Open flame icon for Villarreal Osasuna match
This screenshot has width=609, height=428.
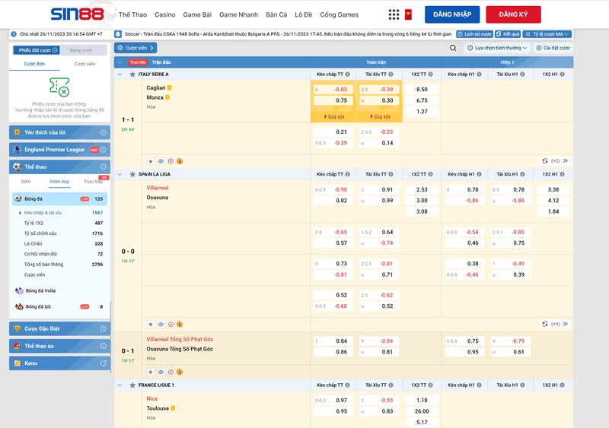(180, 324)
